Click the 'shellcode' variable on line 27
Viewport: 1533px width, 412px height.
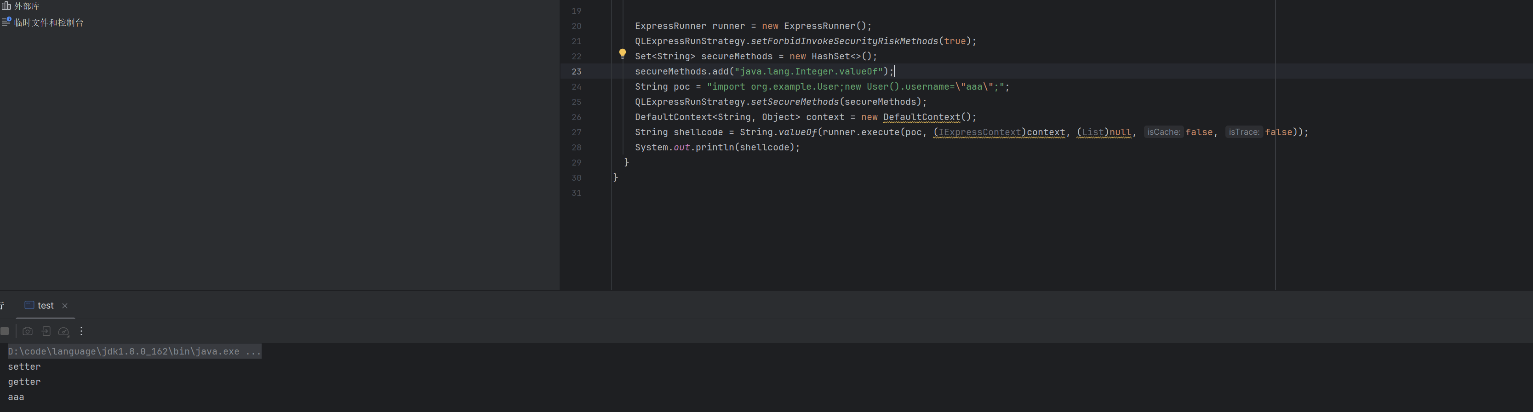(x=698, y=132)
